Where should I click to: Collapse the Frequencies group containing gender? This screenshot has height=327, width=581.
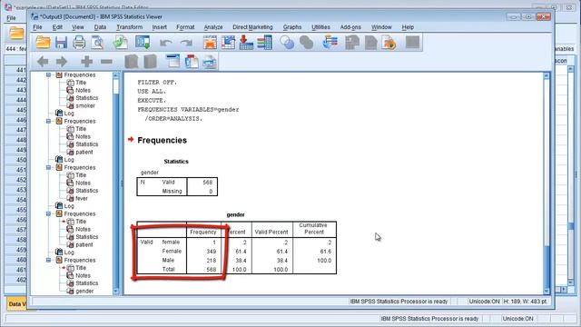(48, 261)
